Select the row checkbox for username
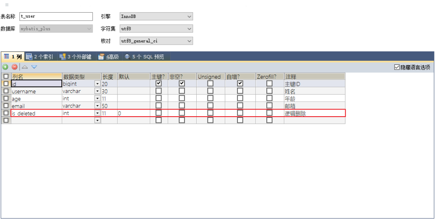This screenshot has width=435, height=219. click(6, 91)
